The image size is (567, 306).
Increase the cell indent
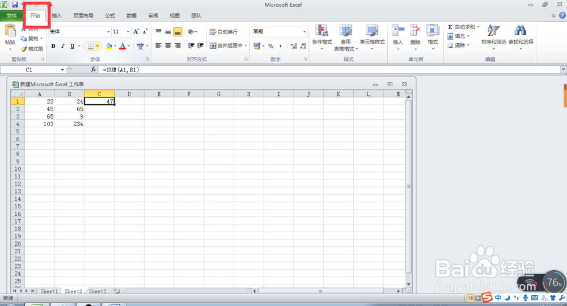coord(200,45)
